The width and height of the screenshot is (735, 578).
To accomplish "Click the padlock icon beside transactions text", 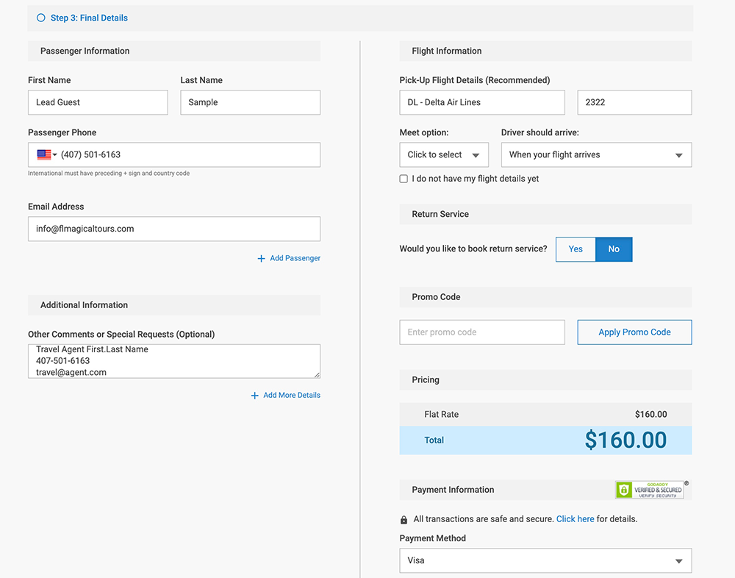I will [x=404, y=520].
